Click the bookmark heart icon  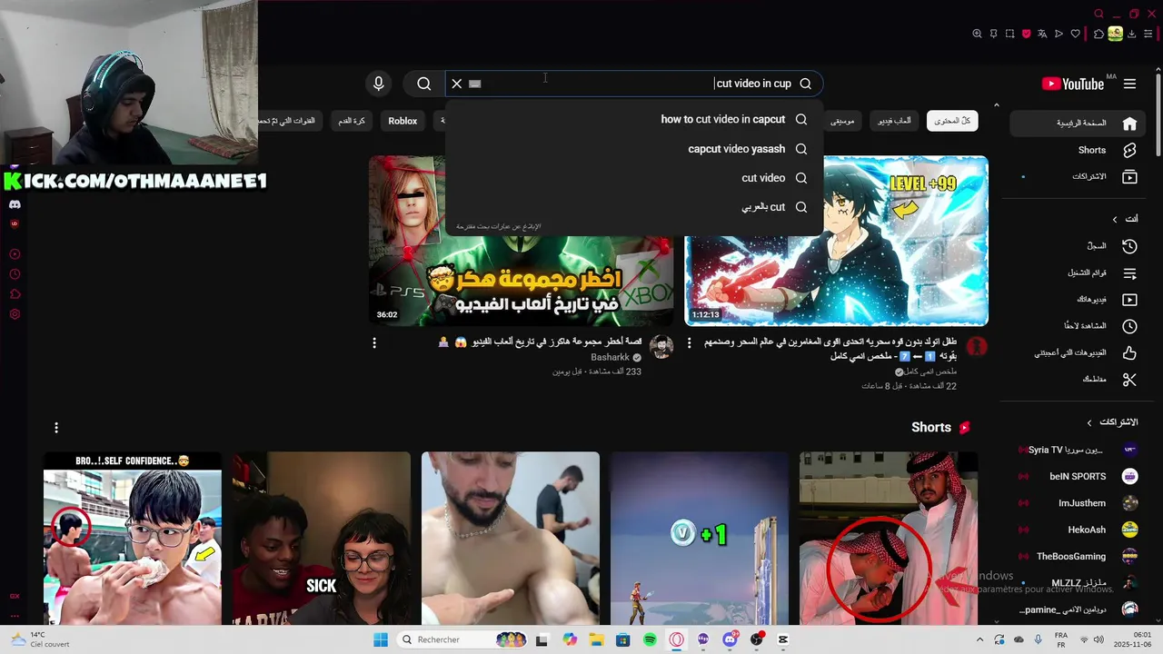(1075, 34)
